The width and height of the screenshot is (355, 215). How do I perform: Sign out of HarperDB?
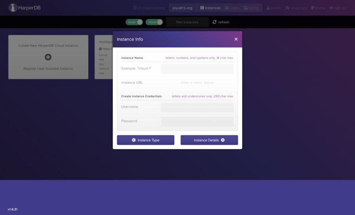click(338, 8)
